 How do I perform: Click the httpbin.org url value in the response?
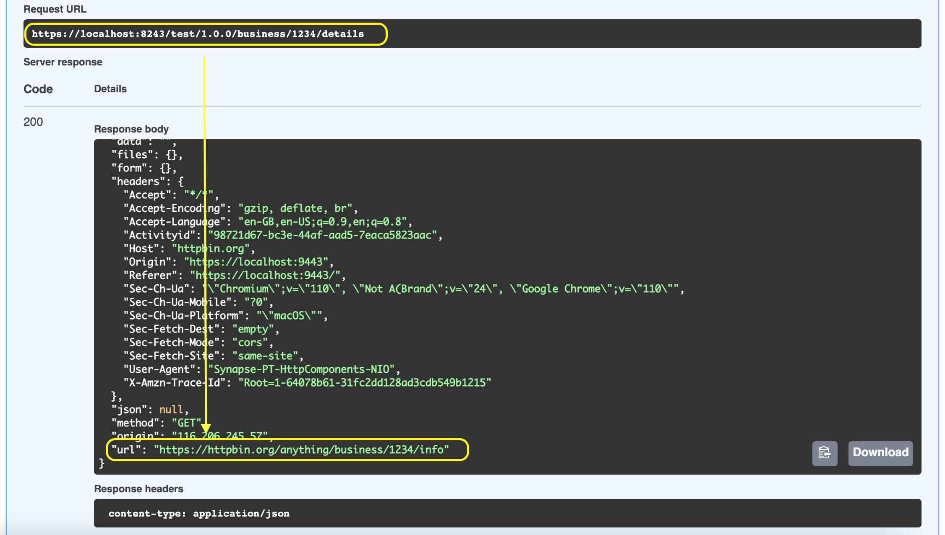tap(301, 449)
